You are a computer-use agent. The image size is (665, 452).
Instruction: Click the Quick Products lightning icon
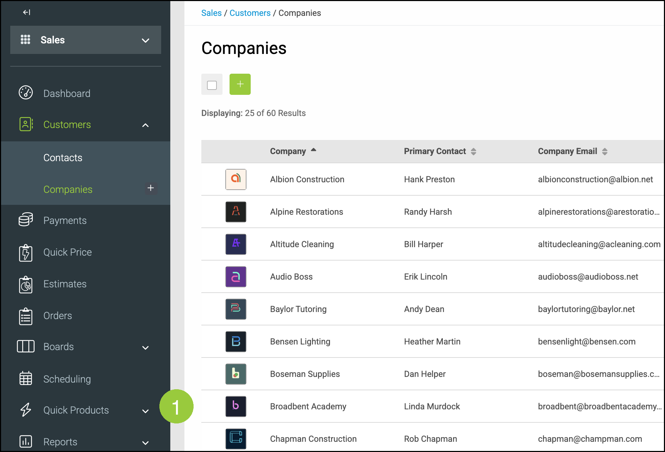tap(26, 410)
